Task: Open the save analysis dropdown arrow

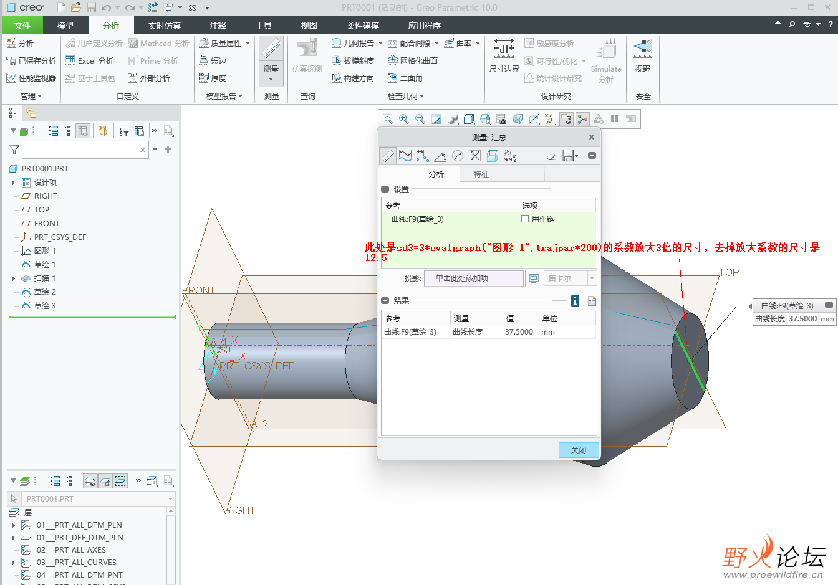Action: coord(576,156)
